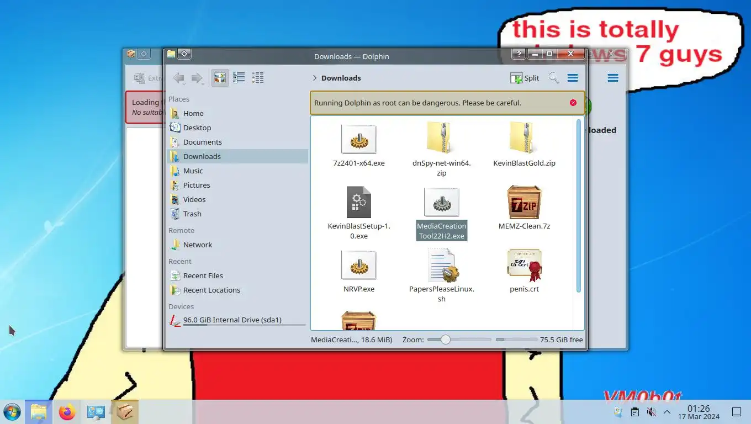
Task: Click the Show Desktop button
Action: click(737, 412)
